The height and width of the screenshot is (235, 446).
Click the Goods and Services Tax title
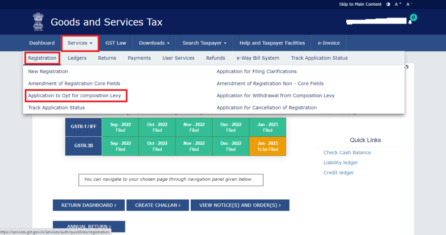[106, 22]
